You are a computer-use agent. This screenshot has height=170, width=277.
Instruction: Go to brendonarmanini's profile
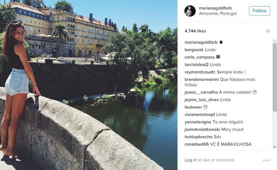pyautogui.click(x=201, y=80)
